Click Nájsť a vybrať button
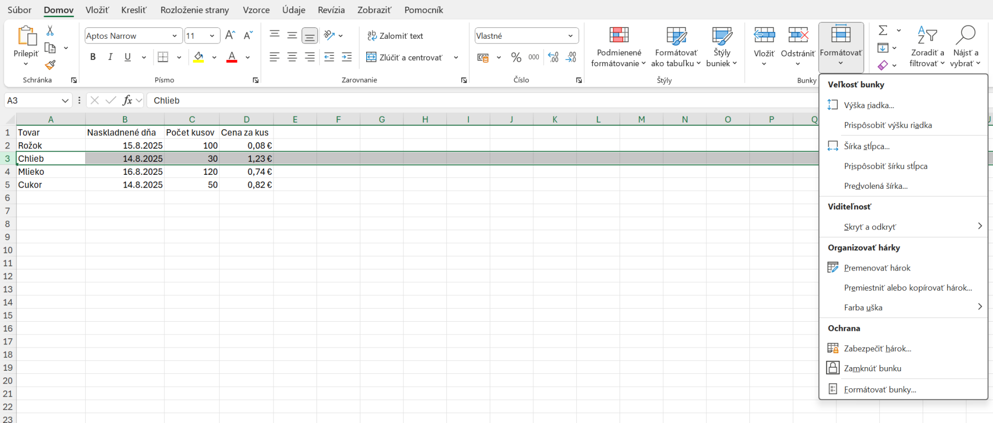This screenshot has height=423, width=993. pyautogui.click(x=966, y=47)
